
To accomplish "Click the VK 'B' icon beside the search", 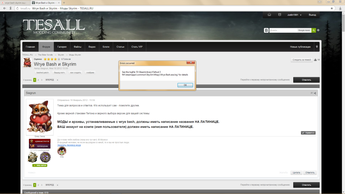I will pyautogui.click(x=266, y=30).
